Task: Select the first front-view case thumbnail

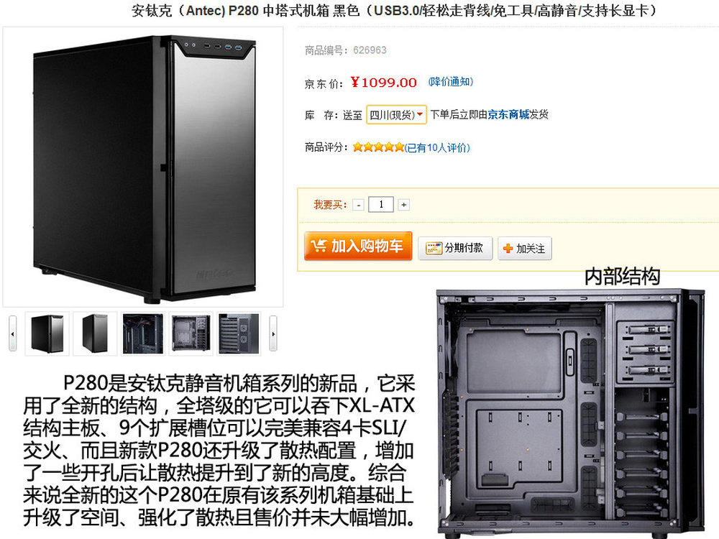Action: pos(47,333)
